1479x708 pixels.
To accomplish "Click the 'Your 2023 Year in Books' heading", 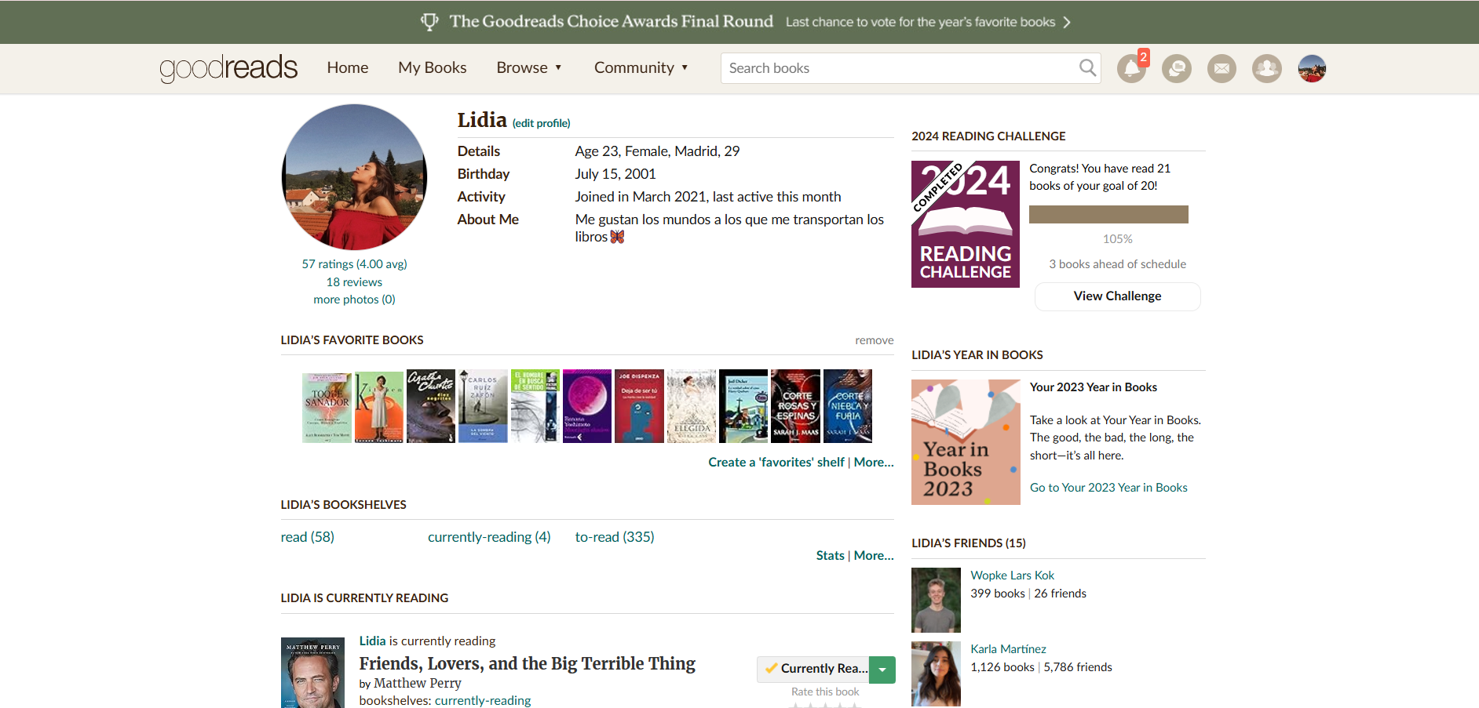I will tap(1093, 387).
